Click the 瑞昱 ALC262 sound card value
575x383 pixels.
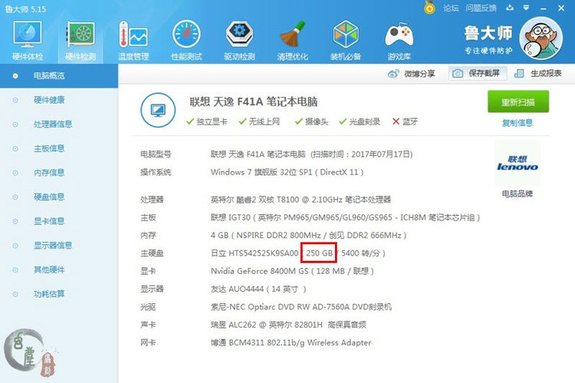tap(288, 325)
